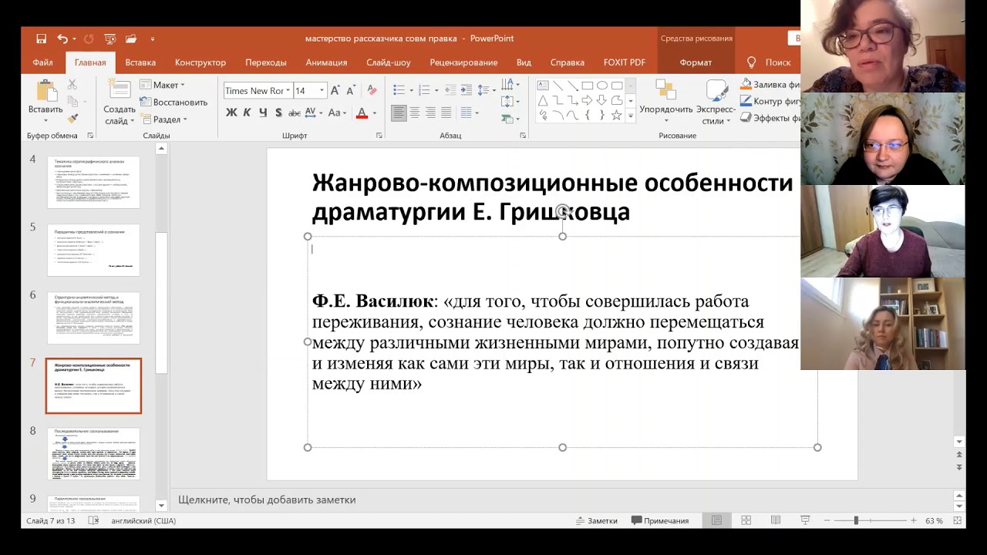Click the Восстановить reset button

pos(173,102)
